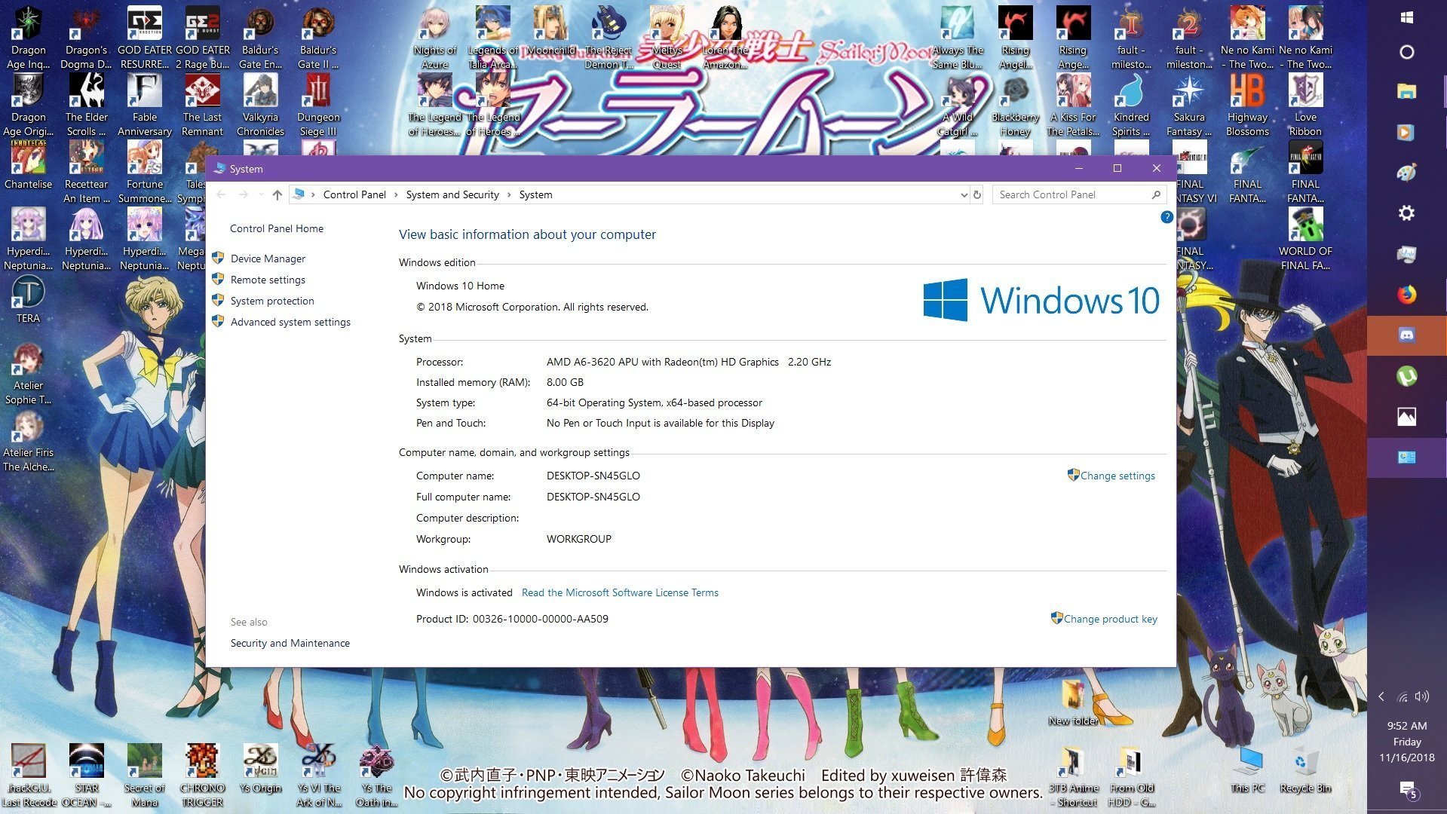This screenshot has height=814, width=1447.
Task: Open the performance monitor taskbar icon
Action: (1406, 254)
